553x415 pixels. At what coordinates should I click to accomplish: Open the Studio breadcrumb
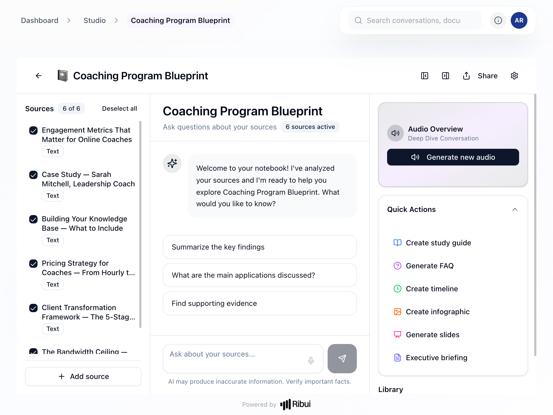(x=94, y=20)
